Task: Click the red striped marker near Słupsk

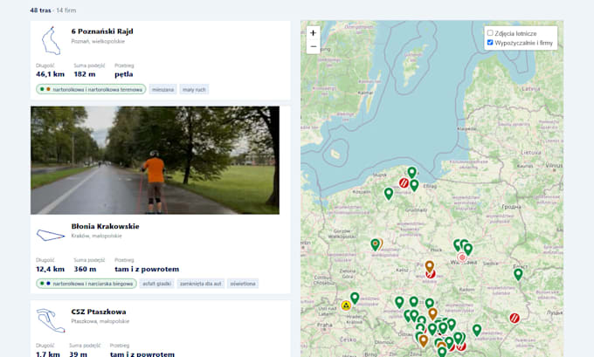Action: tap(404, 182)
